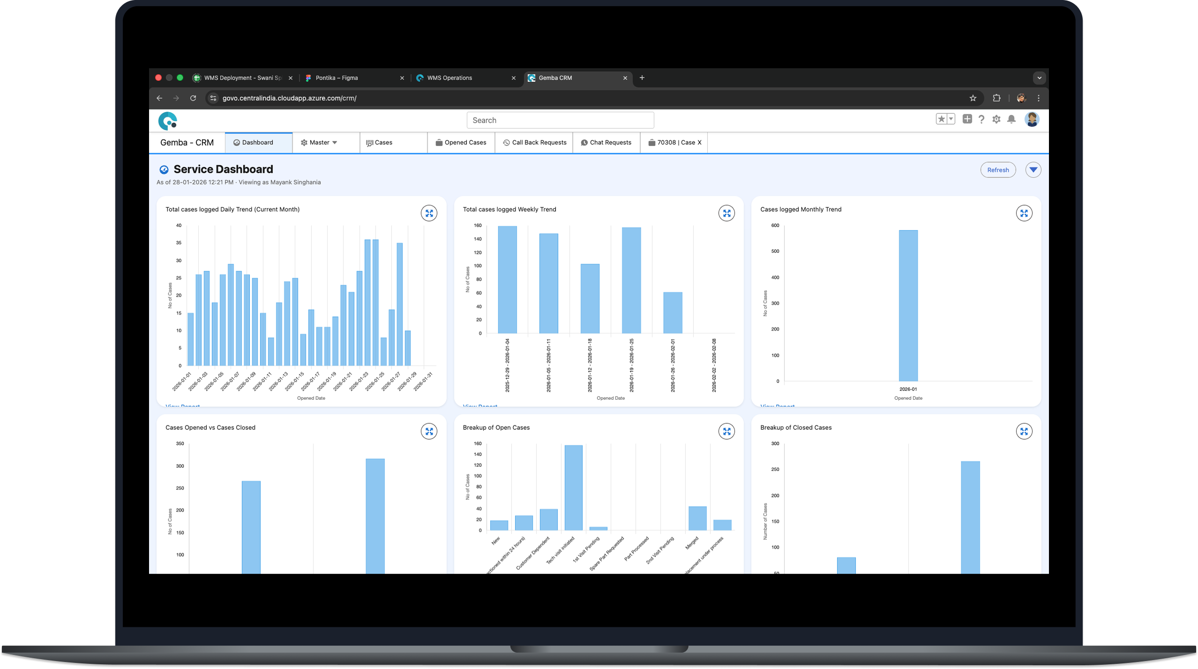This screenshot has height=669, width=1198.
Task: Expand the Weekly Trend chart to fullscreen
Action: (x=726, y=213)
